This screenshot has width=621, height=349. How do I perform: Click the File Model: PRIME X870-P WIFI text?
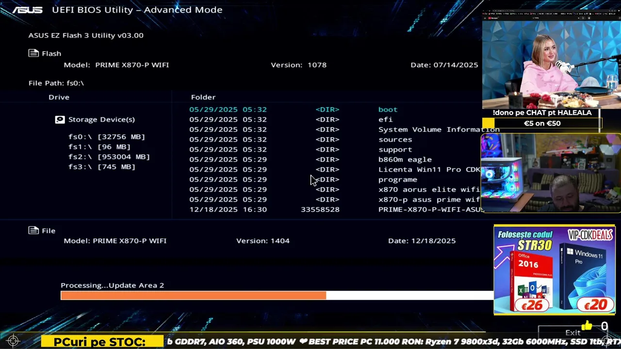tap(115, 240)
